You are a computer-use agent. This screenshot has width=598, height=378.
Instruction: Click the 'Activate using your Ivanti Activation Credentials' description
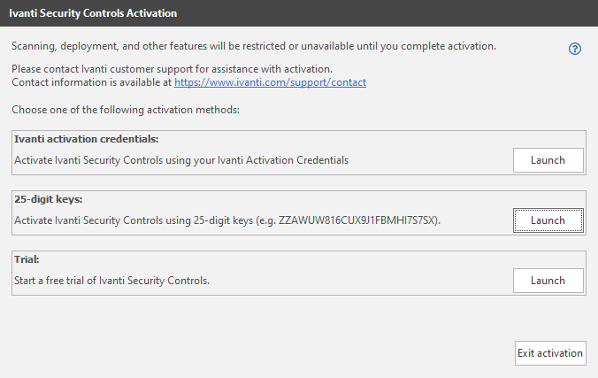coord(181,160)
